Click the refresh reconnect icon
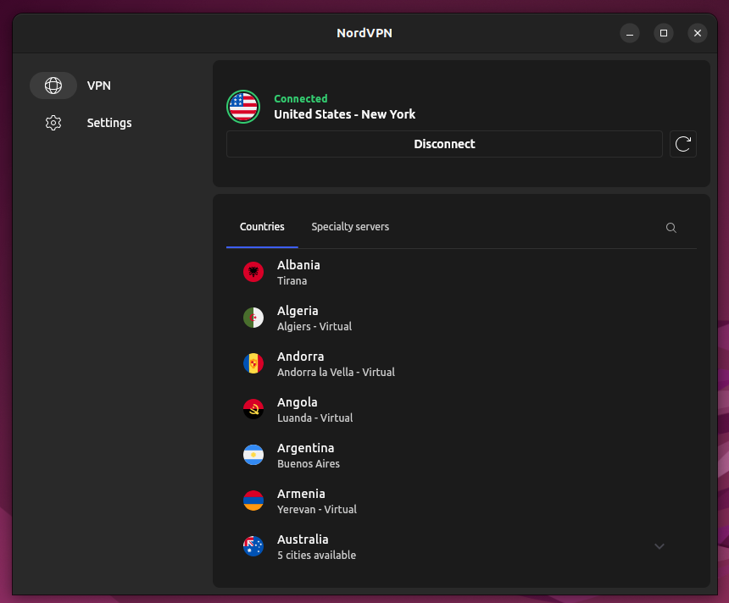The height and width of the screenshot is (603, 729). click(682, 144)
